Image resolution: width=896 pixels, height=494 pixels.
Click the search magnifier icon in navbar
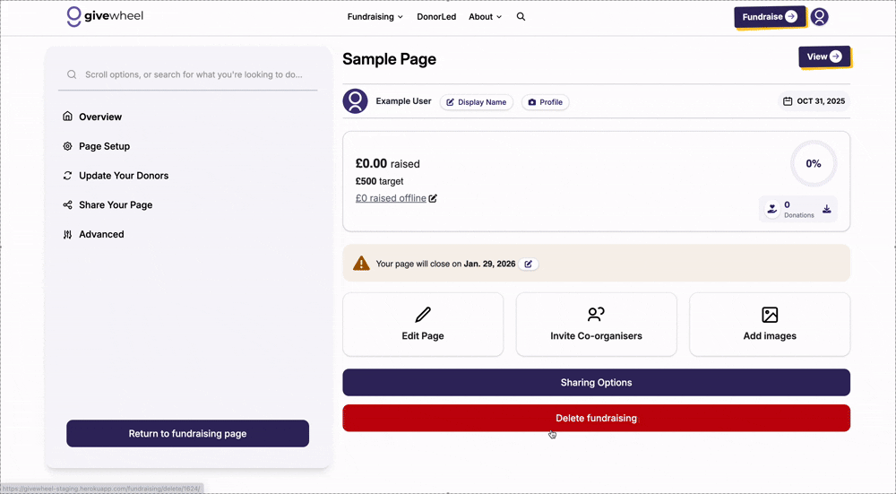(521, 17)
